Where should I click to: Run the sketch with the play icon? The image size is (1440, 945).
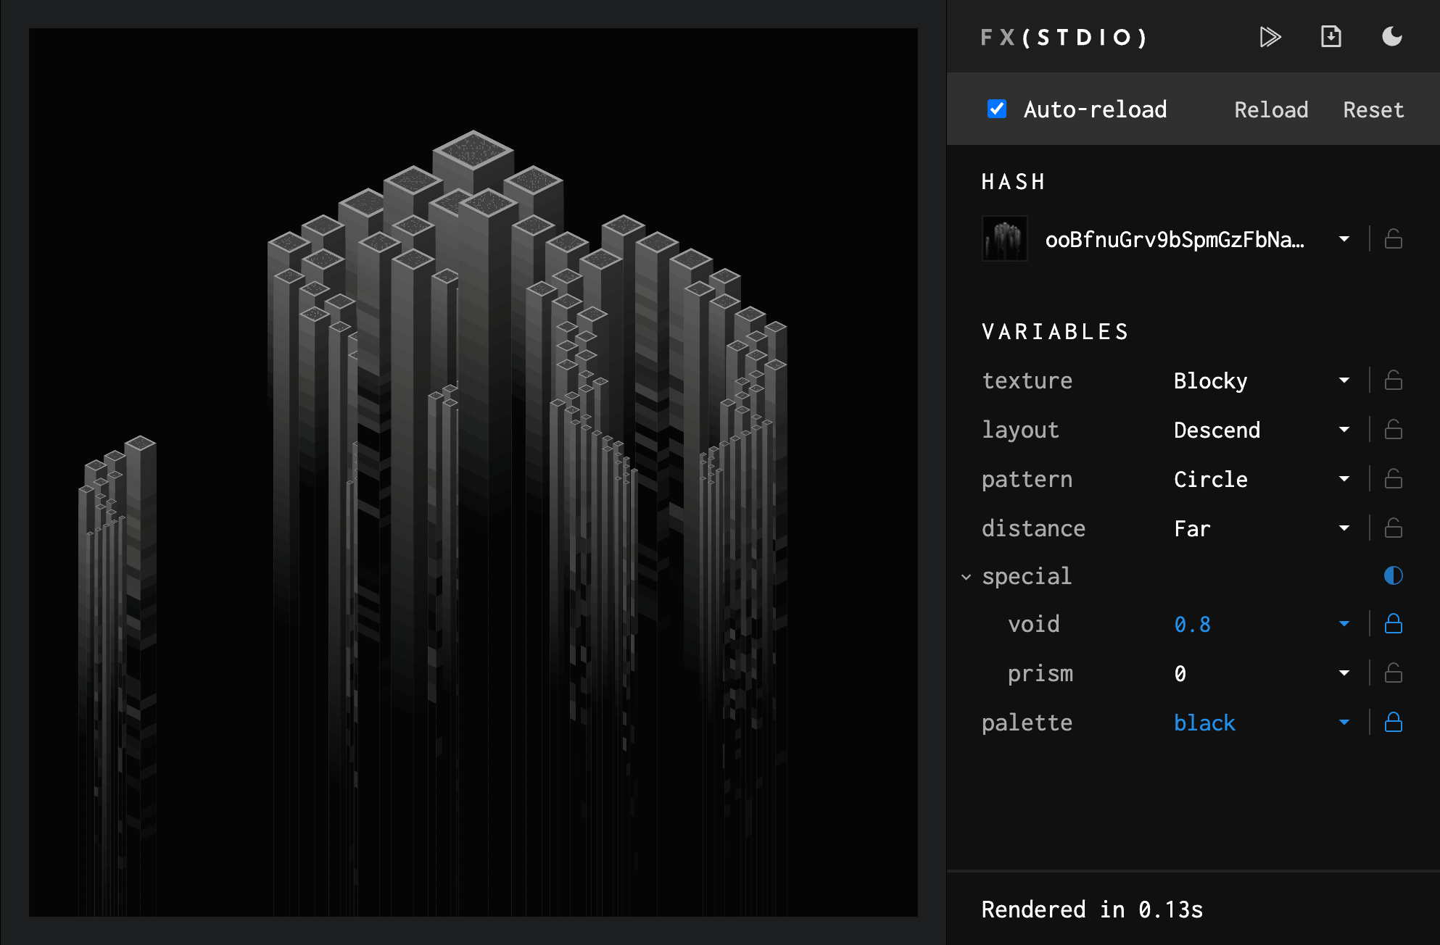pyautogui.click(x=1270, y=37)
